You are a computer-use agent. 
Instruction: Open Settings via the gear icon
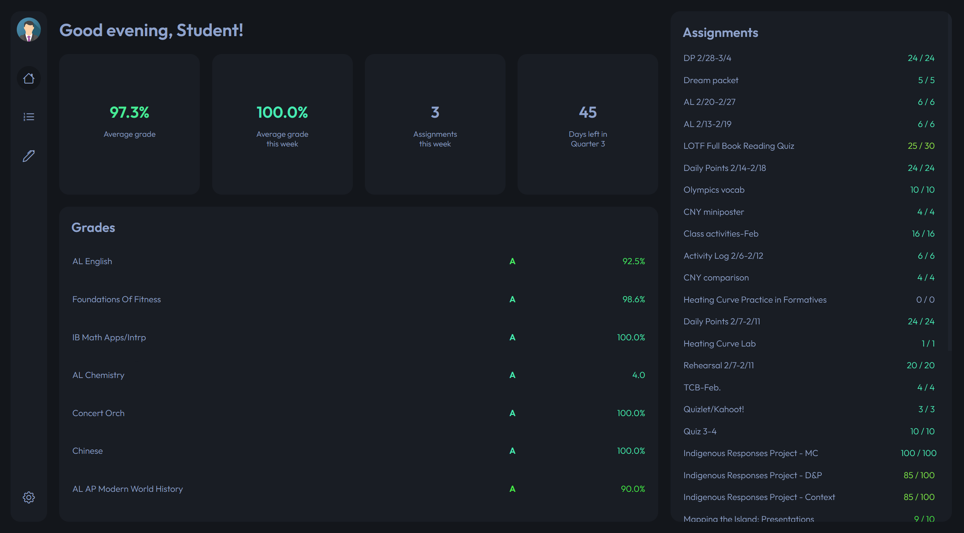tap(29, 497)
